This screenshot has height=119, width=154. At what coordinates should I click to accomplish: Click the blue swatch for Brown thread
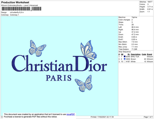pos(125,59)
